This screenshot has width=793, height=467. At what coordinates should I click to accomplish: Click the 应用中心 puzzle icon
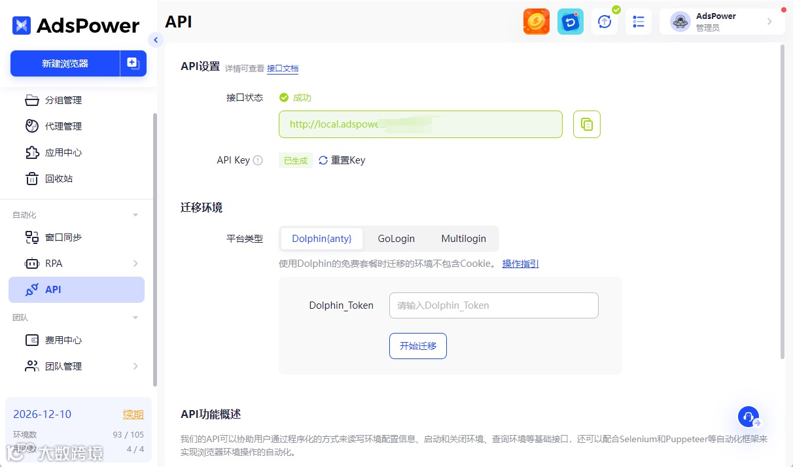tap(32, 152)
